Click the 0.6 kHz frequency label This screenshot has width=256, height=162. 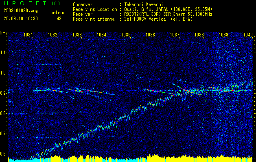[x=3, y=154]
